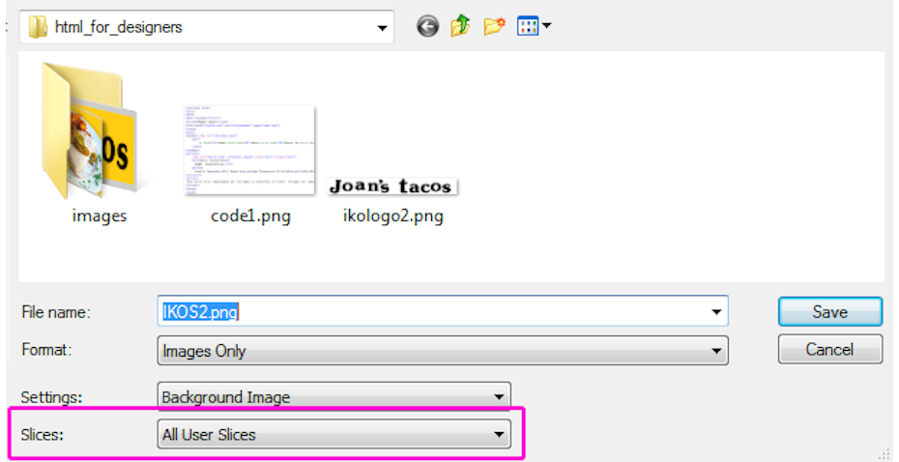Expand the Slices dropdown showing All User Slices
Image resolution: width=899 pixels, height=462 pixels.
click(499, 435)
